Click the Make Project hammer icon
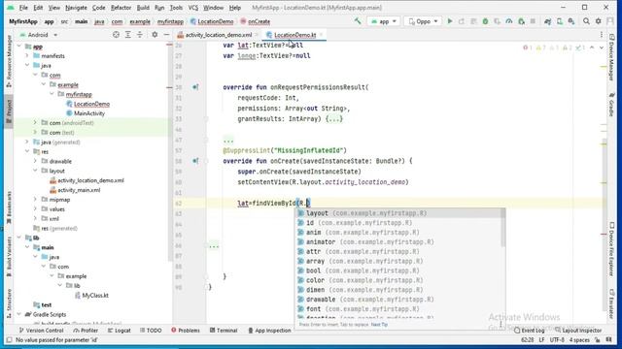622x349 pixels. coord(358,21)
